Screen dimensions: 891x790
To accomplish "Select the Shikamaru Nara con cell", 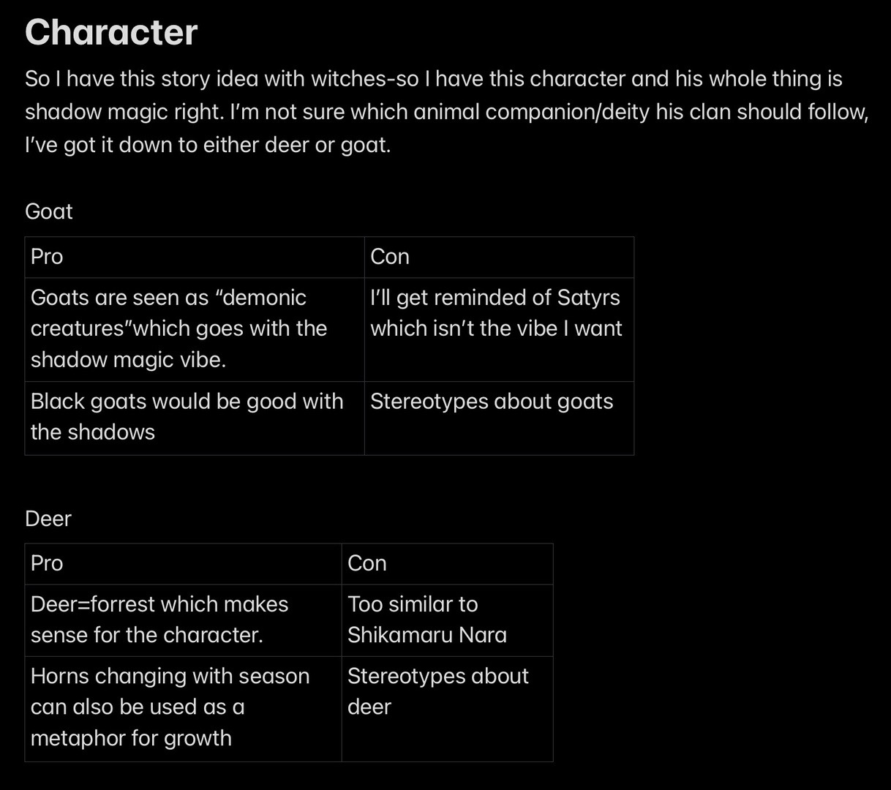I will pos(448,620).
